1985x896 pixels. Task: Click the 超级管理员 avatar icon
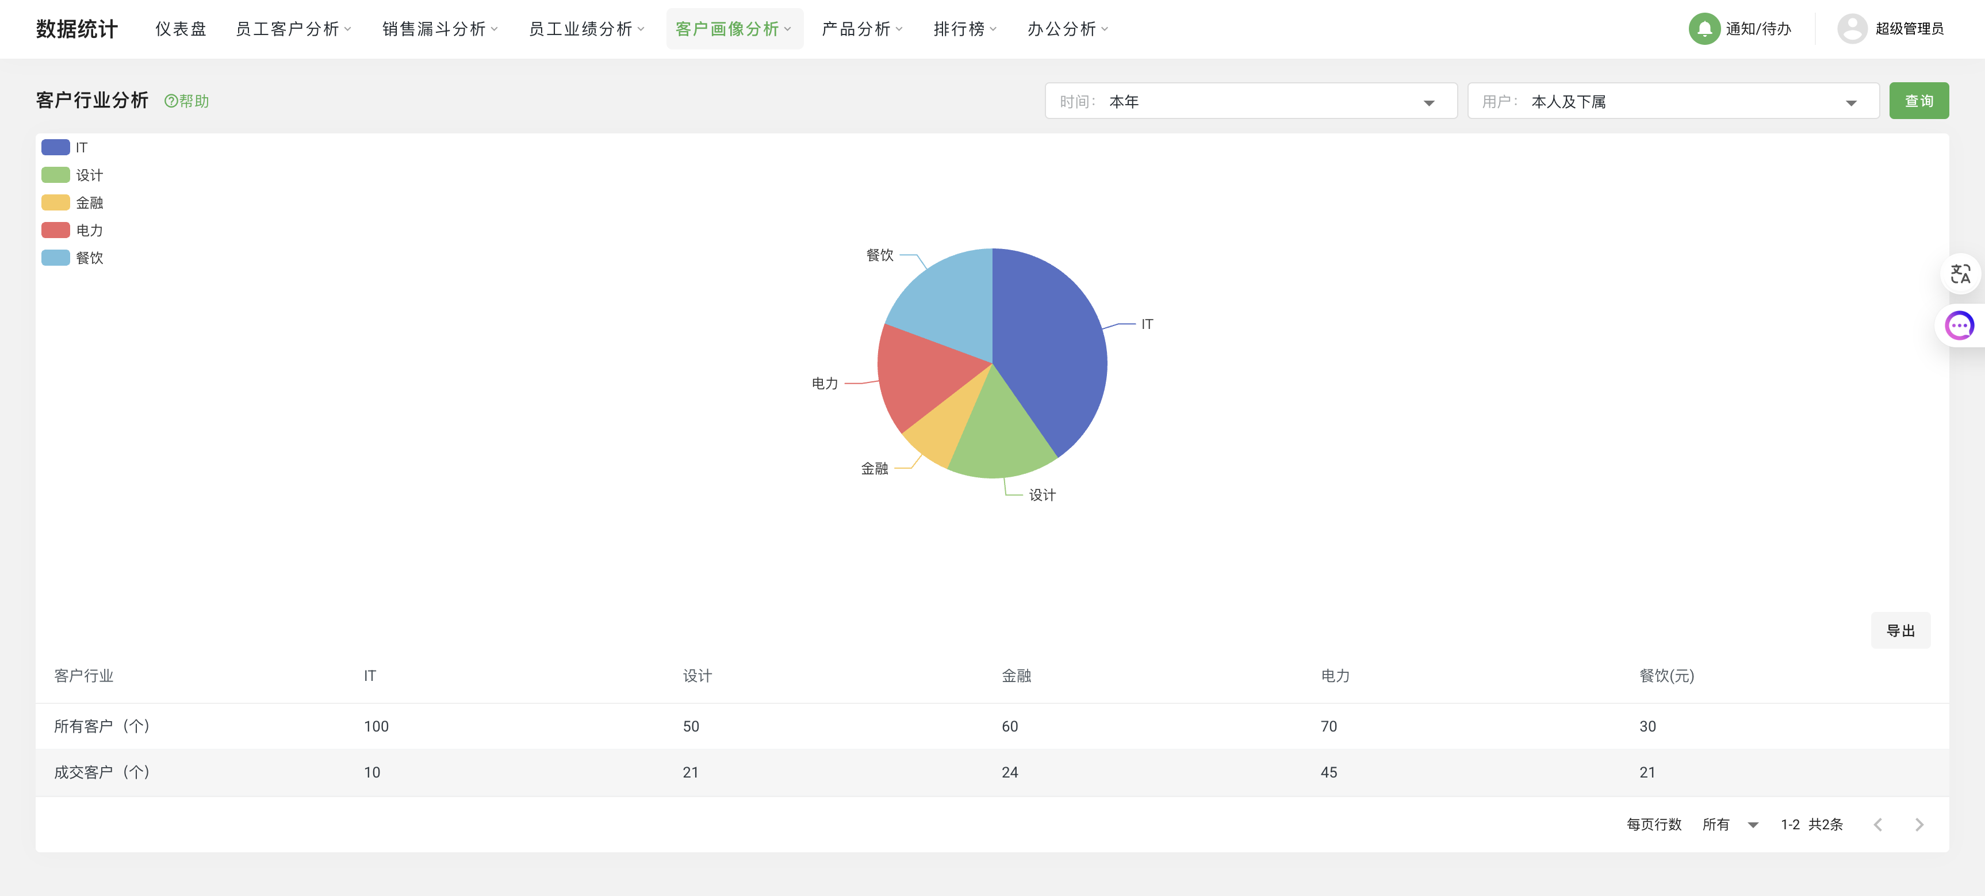pyautogui.click(x=1853, y=29)
